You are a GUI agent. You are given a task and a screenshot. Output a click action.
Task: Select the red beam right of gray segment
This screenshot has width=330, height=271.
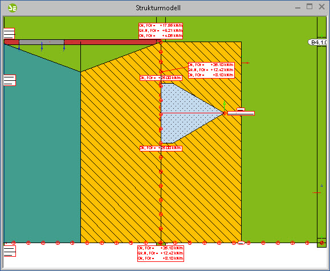(111, 42)
